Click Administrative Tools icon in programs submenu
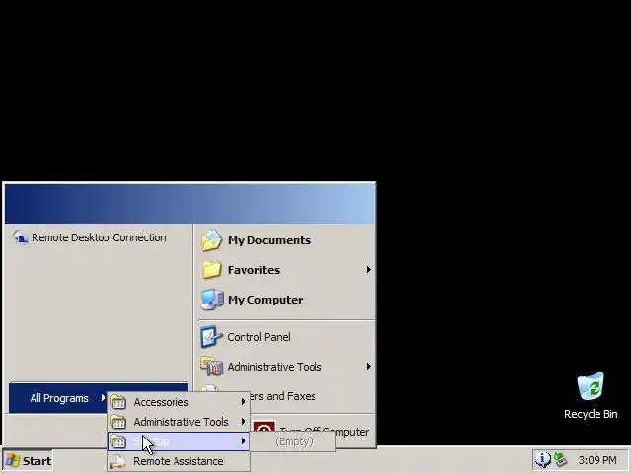This screenshot has width=631, height=473. point(118,422)
